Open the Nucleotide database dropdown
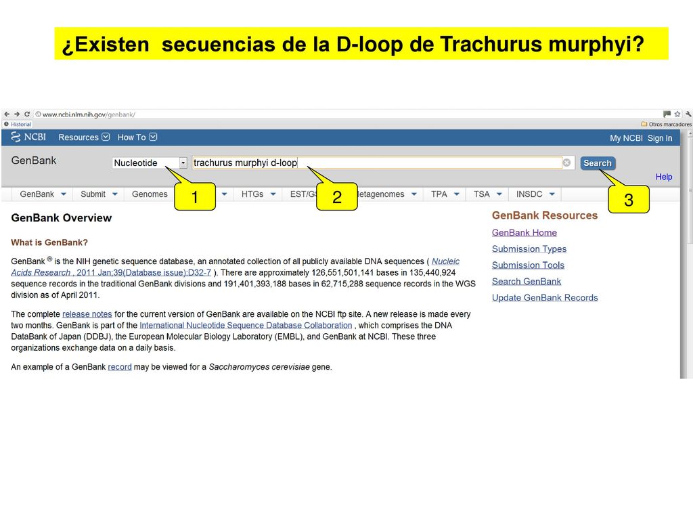The width and height of the screenshot is (693, 520). click(x=150, y=162)
